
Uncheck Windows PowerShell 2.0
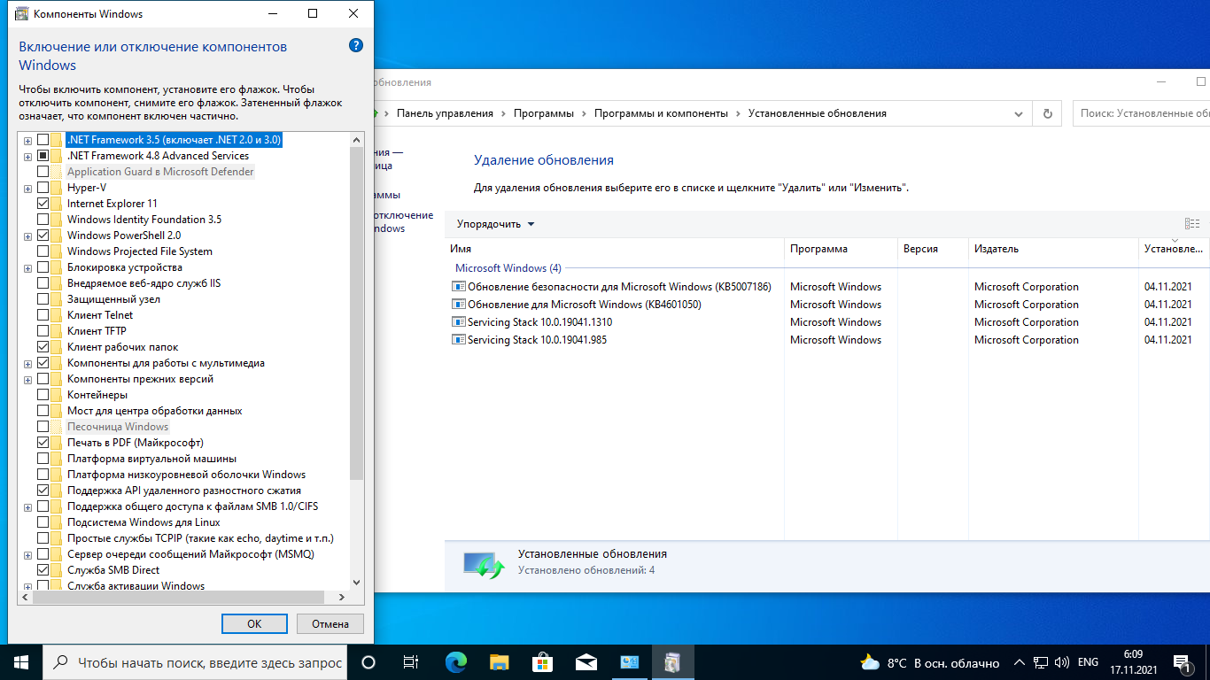click(43, 236)
